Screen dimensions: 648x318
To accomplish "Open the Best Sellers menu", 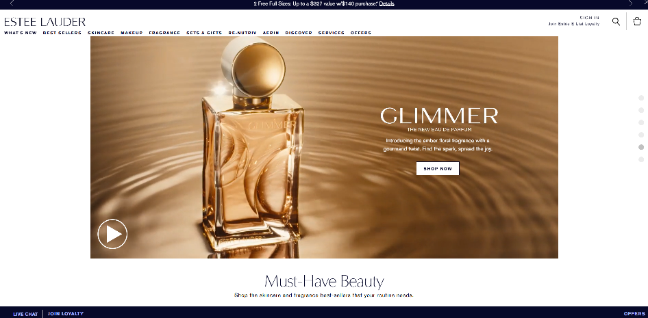I will click(x=62, y=33).
